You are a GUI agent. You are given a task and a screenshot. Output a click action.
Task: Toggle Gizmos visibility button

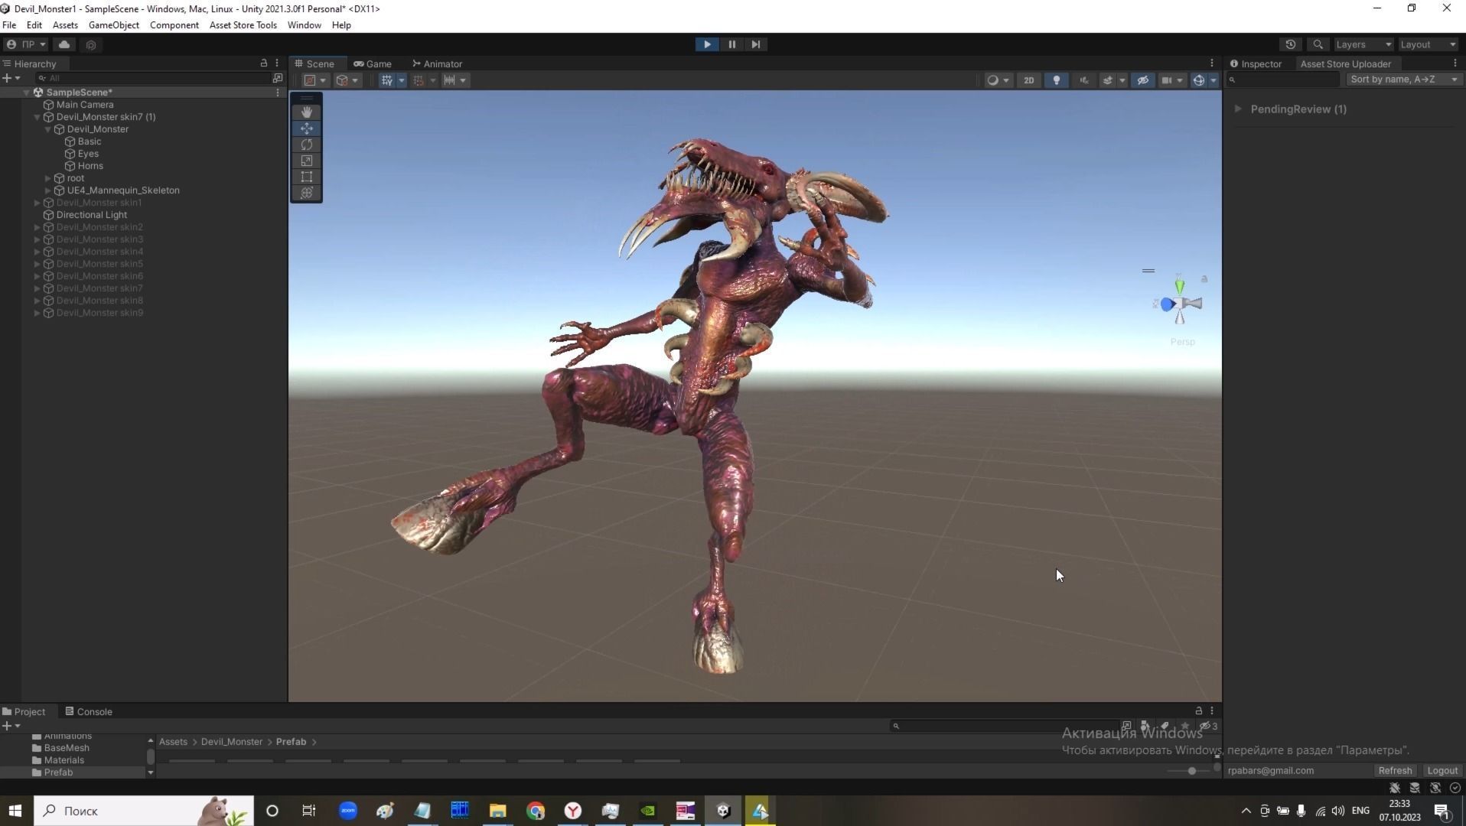(x=1199, y=80)
